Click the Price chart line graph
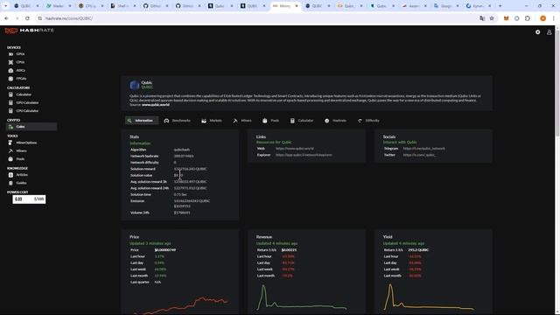This screenshot has width=560, height=315. (180, 305)
